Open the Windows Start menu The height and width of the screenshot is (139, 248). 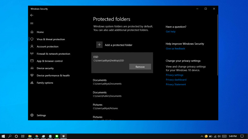(3, 136)
